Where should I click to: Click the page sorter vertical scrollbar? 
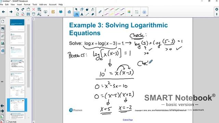click(x=28, y=56)
